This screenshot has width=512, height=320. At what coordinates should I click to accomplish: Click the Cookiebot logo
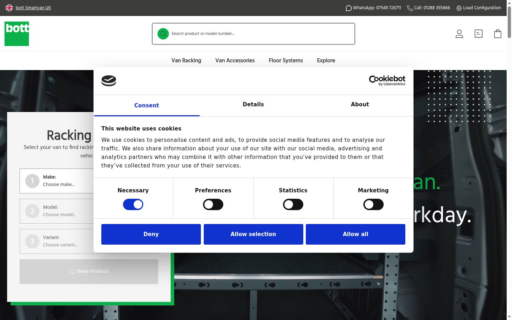pos(387,81)
